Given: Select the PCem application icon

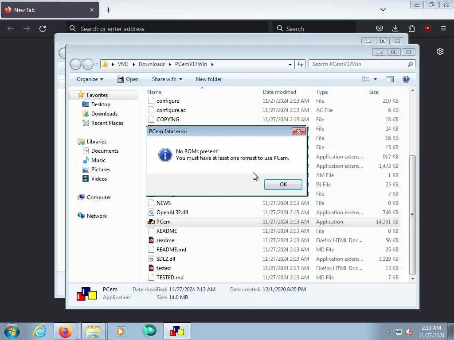Looking at the screenshot, I should 151,222.
